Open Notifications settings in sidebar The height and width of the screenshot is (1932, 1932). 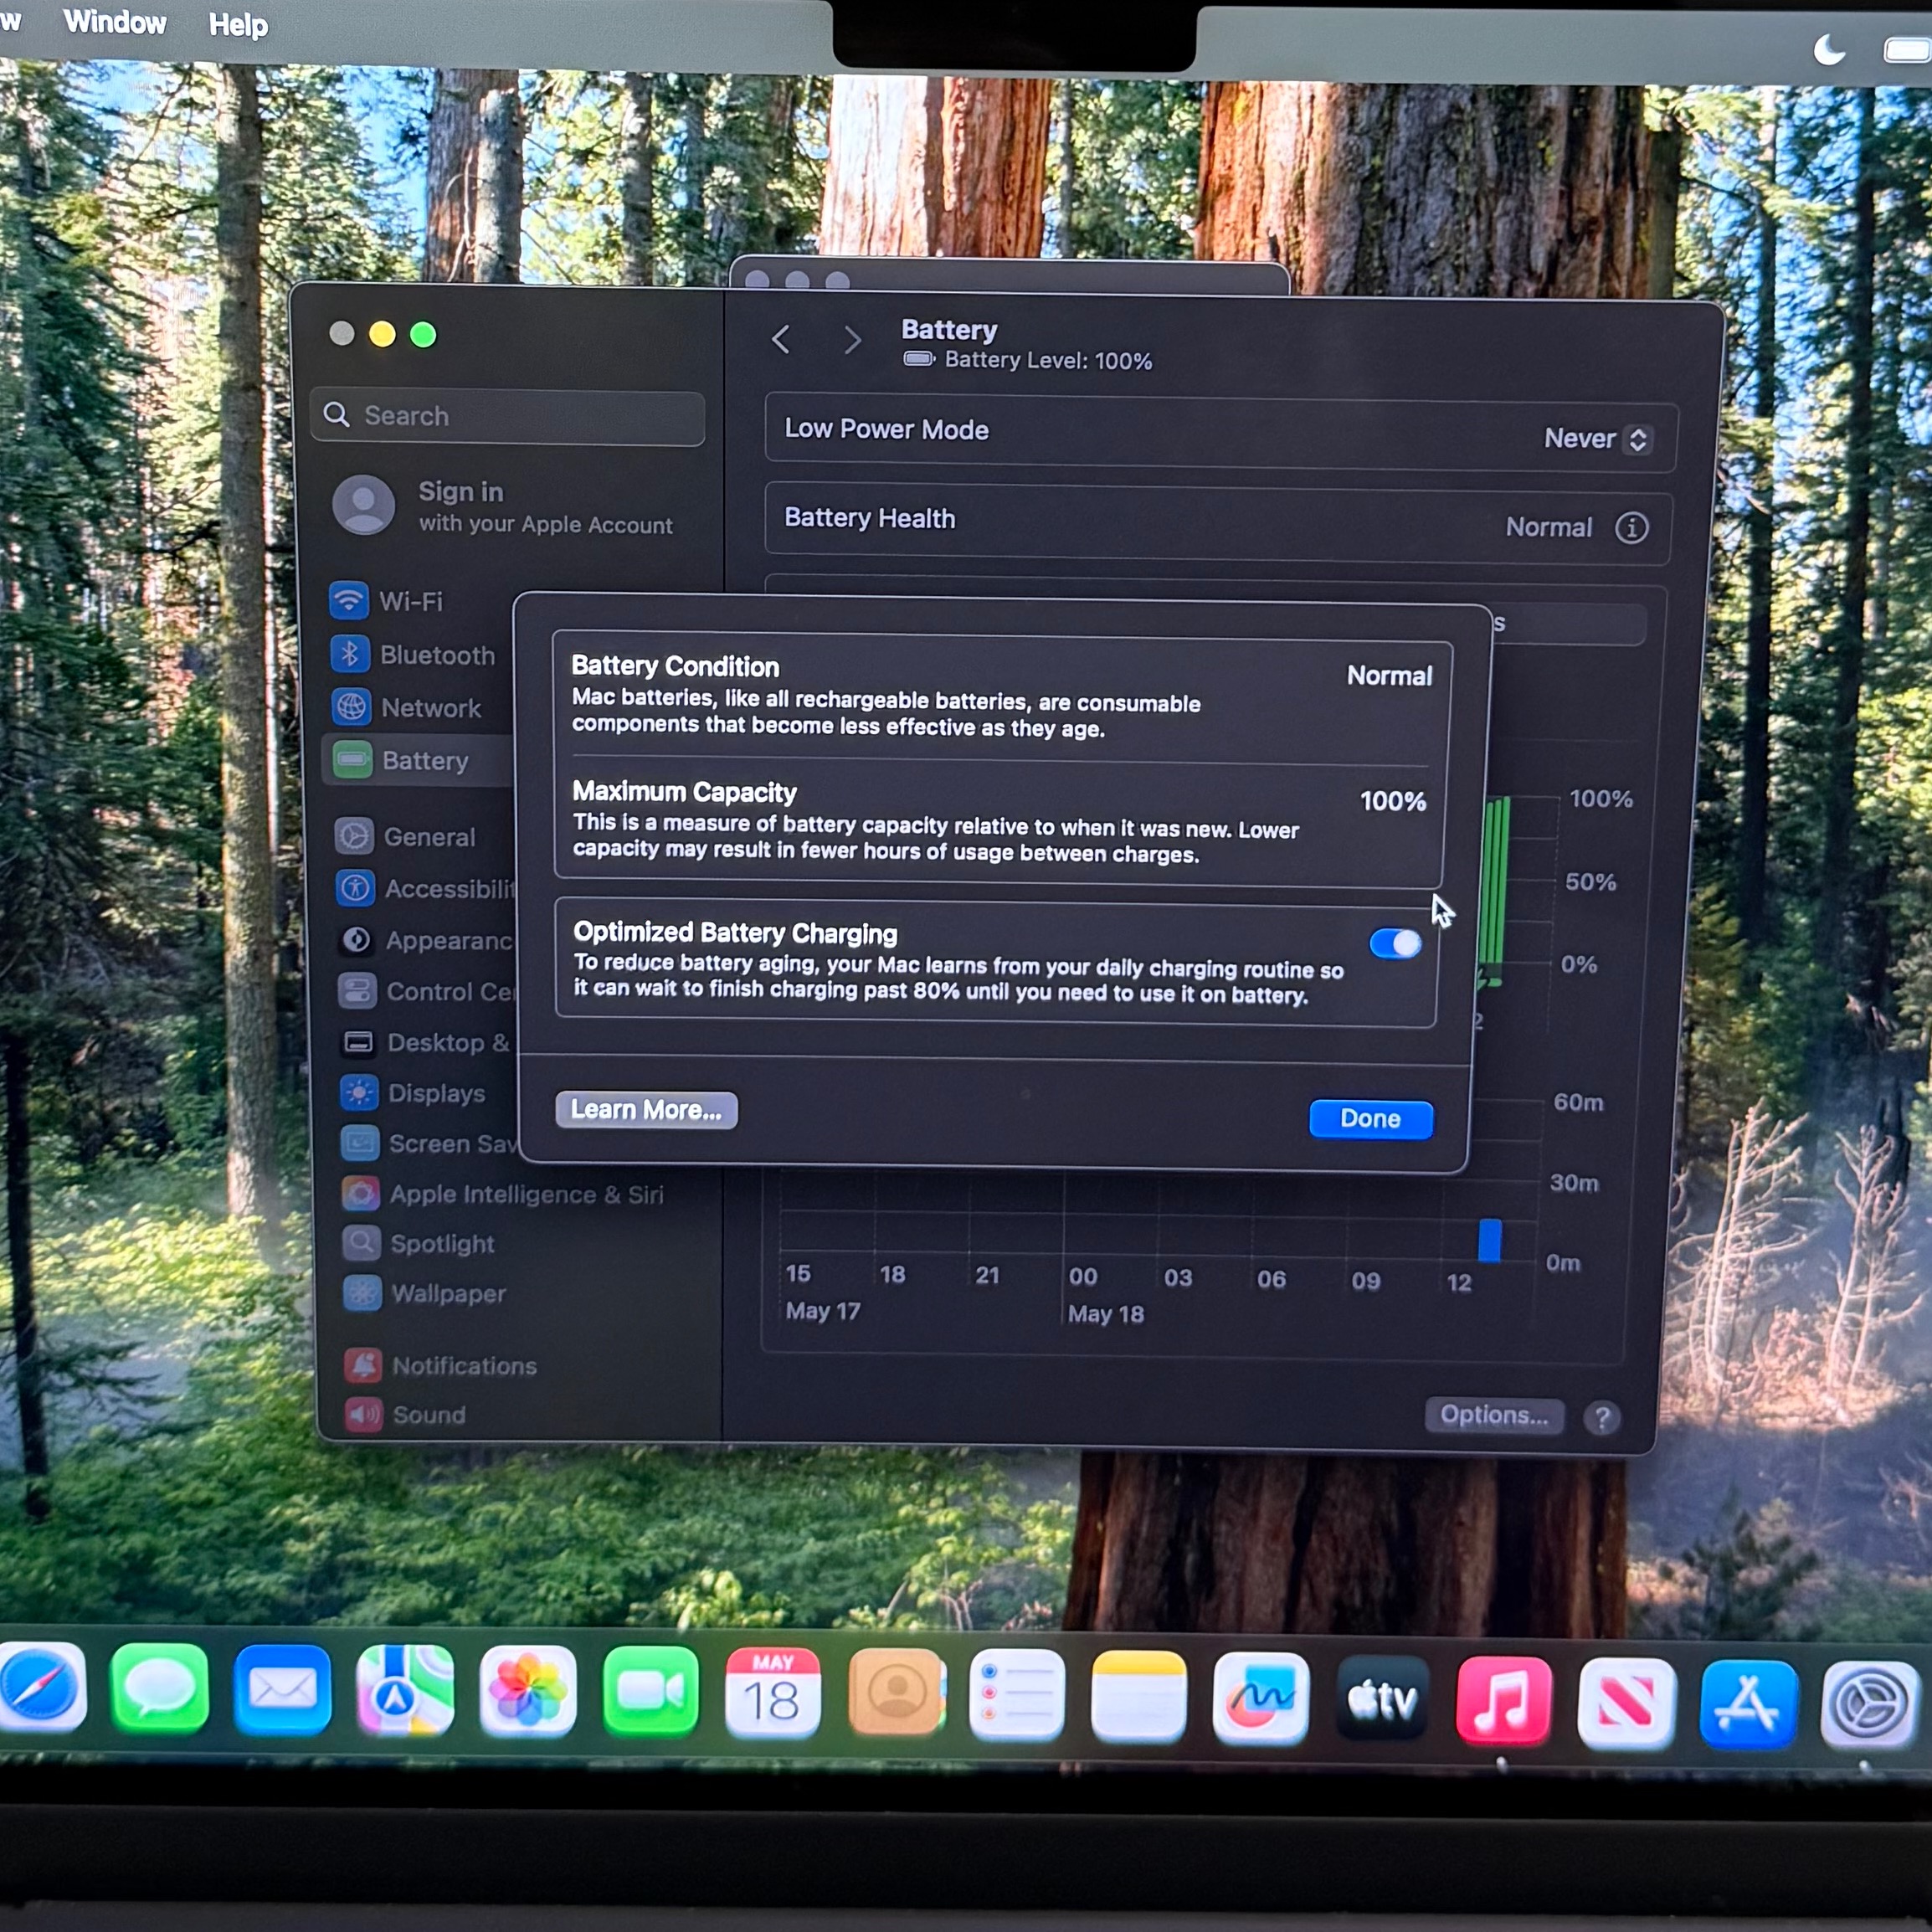click(x=441, y=1365)
